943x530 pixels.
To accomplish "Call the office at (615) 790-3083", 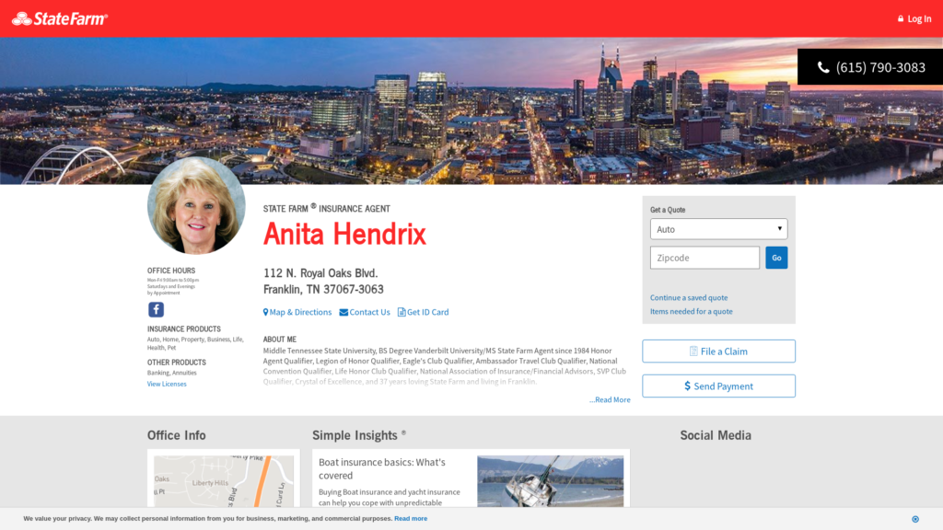I will click(x=870, y=67).
